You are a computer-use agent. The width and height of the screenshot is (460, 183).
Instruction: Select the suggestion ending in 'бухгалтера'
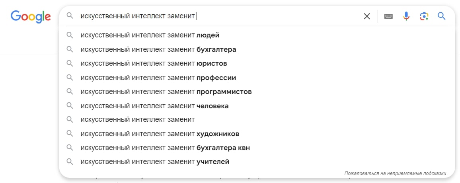[254, 49]
